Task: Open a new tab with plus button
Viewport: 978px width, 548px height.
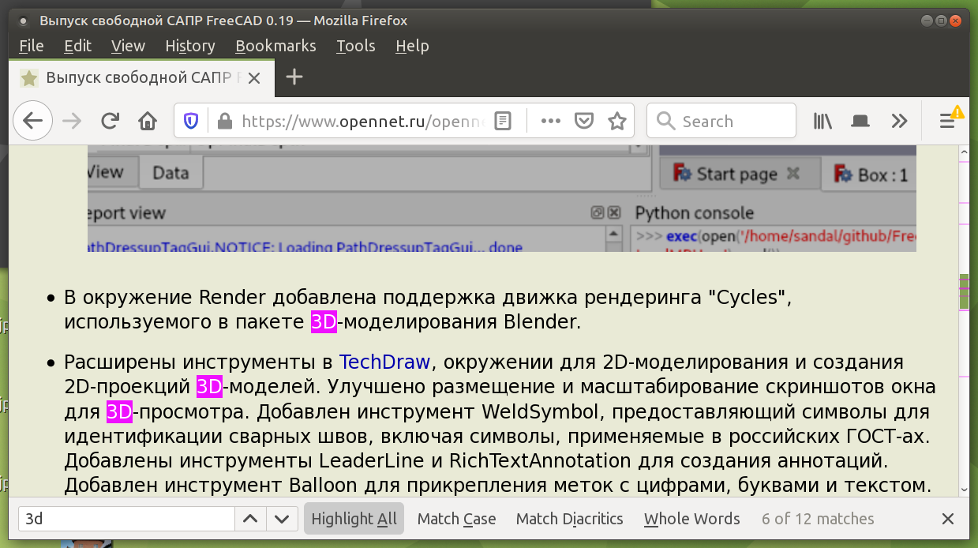Action: coord(294,77)
